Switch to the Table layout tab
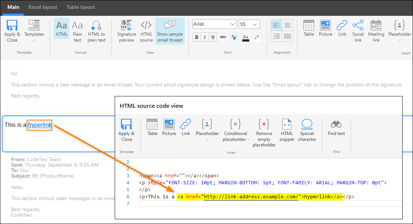Screen dimensions: 413x224 click(x=80, y=7)
